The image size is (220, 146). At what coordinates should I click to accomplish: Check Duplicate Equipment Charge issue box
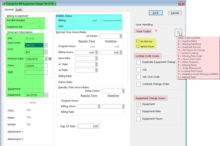tap(139, 62)
